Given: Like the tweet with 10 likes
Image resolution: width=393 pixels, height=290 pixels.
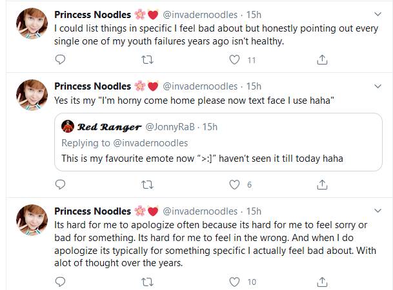Looking at the screenshot, I should pos(236,282).
